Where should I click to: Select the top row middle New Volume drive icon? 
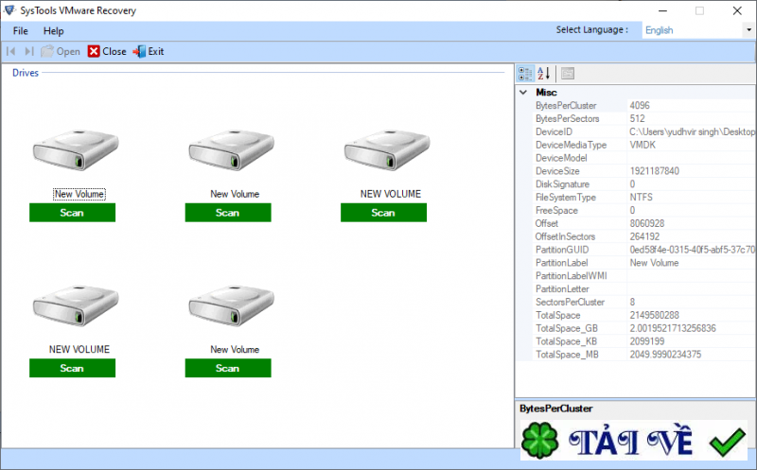(x=231, y=150)
